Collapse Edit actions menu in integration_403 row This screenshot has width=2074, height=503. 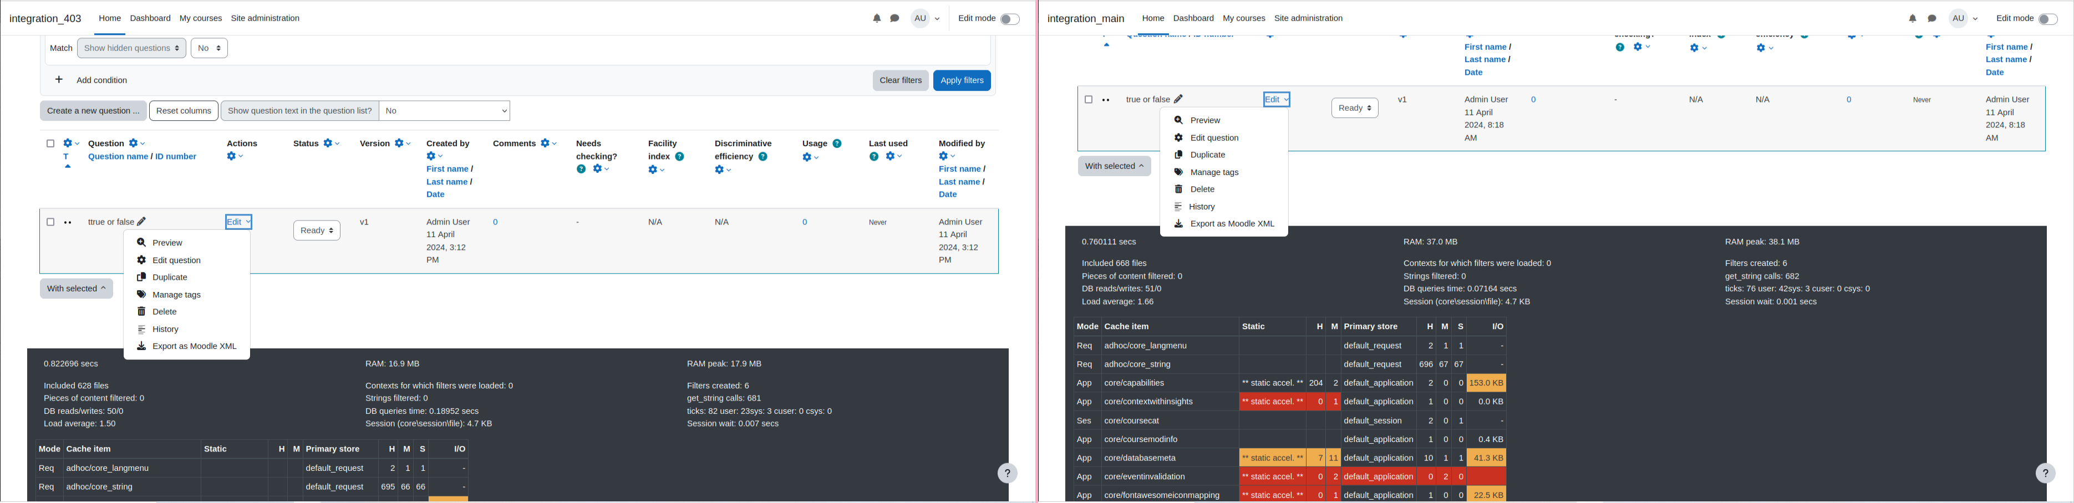pos(238,222)
